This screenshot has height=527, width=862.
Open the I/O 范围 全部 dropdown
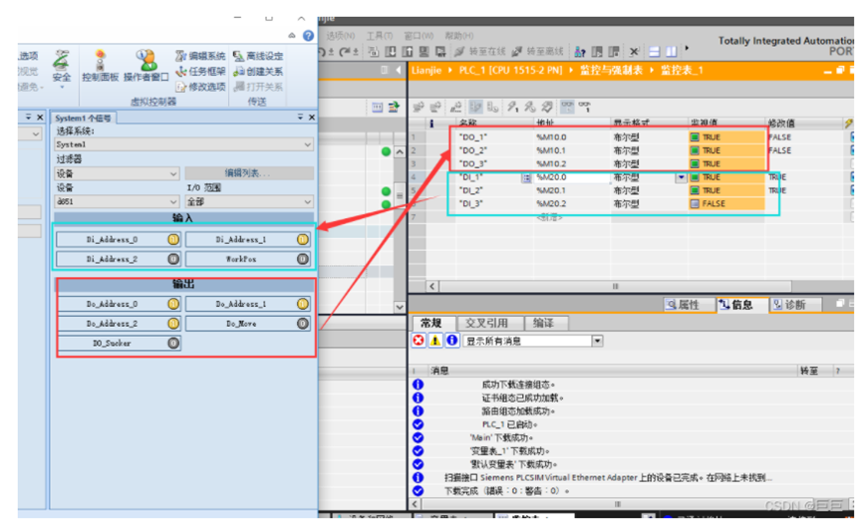pyautogui.click(x=249, y=201)
